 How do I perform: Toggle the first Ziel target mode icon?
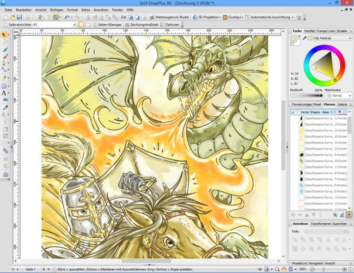[131, 17]
